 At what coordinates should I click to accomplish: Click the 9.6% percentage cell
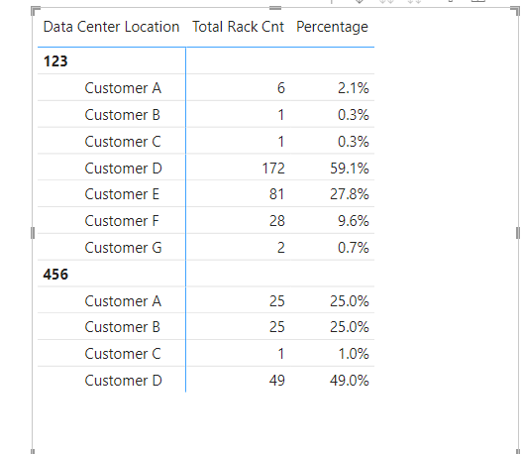pyautogui.click(x=354, y=221)
